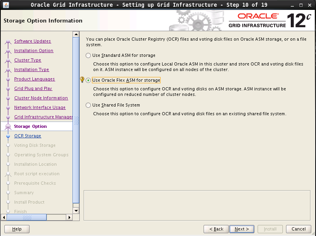Click the step marker icon beside OCR Storage

pyautogui.click(x=8, y=136)
